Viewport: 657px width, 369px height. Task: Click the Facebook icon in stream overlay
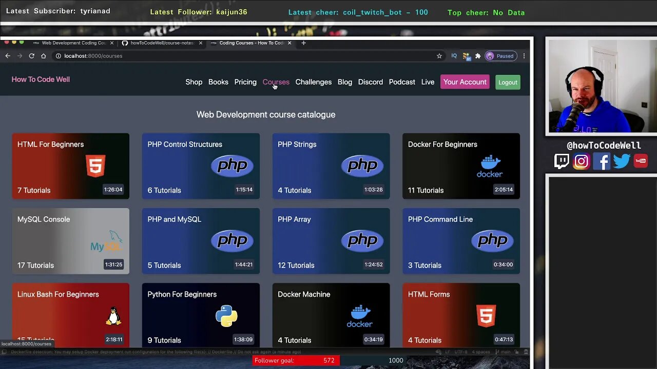(602, 161)
